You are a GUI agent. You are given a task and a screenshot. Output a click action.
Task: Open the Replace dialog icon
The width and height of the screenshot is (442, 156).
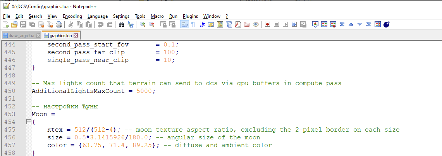click(131, 24)
